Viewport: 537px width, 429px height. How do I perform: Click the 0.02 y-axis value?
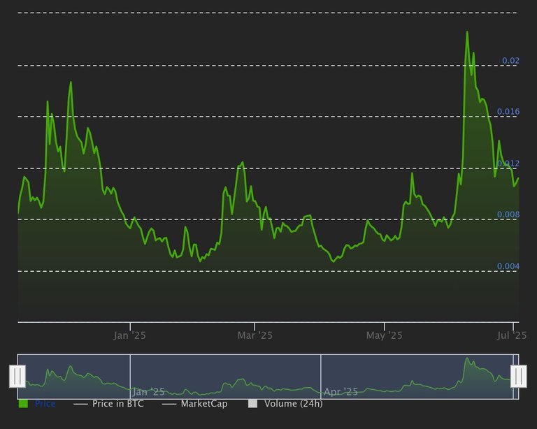tap(510, 61)
